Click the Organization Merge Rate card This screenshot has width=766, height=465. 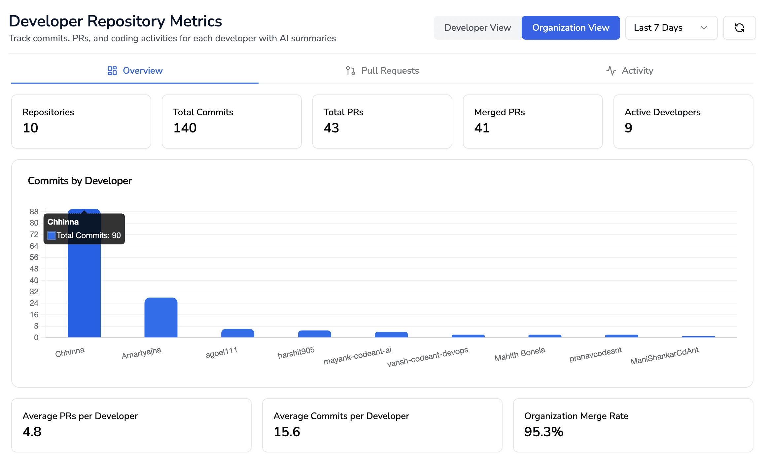[x=633, y=425]
